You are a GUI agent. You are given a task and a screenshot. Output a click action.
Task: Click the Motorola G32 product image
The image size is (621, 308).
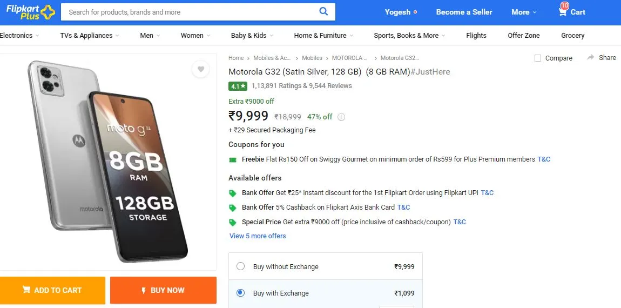107,161
